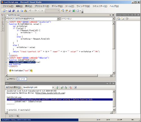
Task: Open the Toolbox wrench-and-hammer icon
Action: [x=70, y=11]
